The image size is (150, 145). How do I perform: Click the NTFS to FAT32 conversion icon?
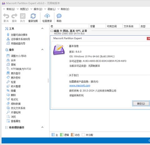[8, 69]
